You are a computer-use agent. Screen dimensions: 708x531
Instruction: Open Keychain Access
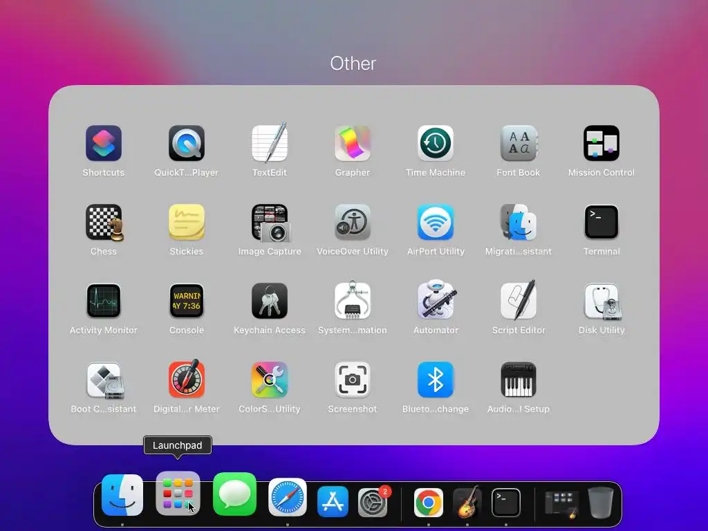coord(270,301)
